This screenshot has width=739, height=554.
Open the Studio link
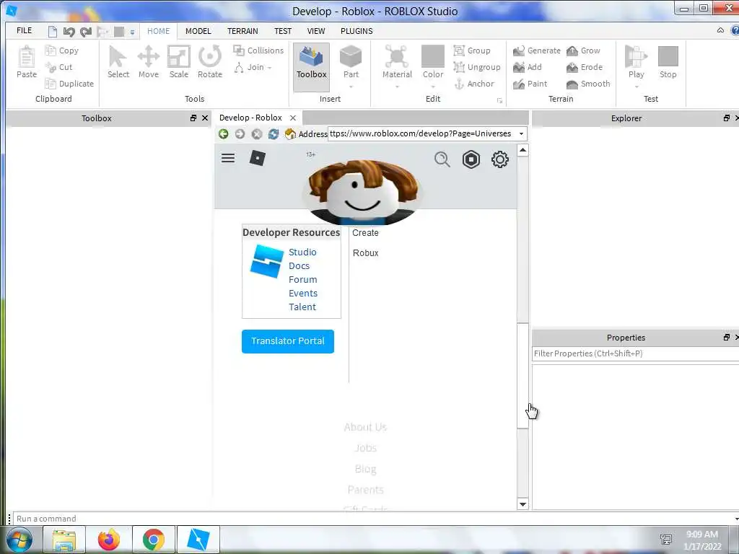pyautogui.click(x=302, y=252)
